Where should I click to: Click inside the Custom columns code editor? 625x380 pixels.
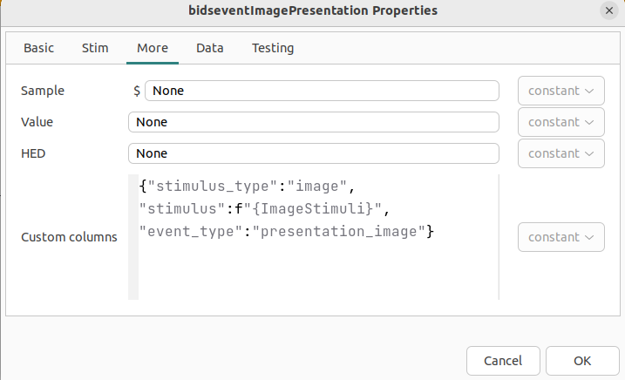(x=313, y=237)
